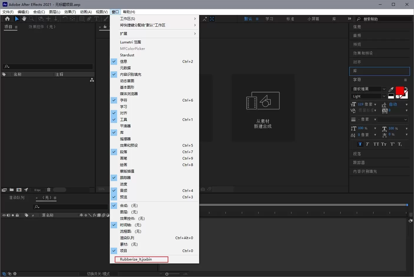Select the Type tool in toolbar

97,19
